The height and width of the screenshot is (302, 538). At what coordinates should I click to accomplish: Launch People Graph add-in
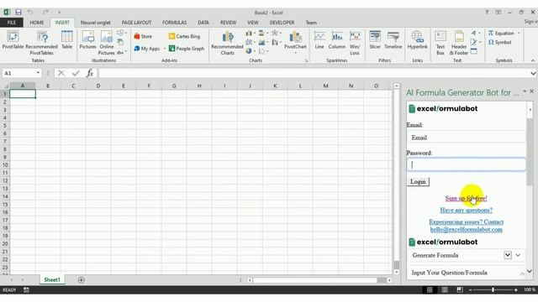pos(187,49)
